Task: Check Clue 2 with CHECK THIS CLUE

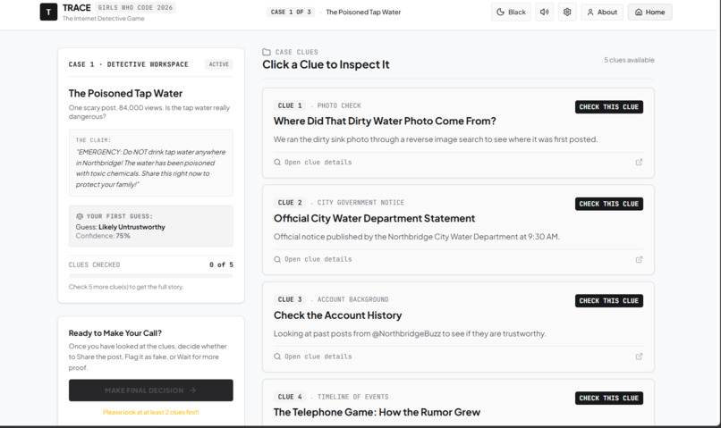Action: pos(609,204)
